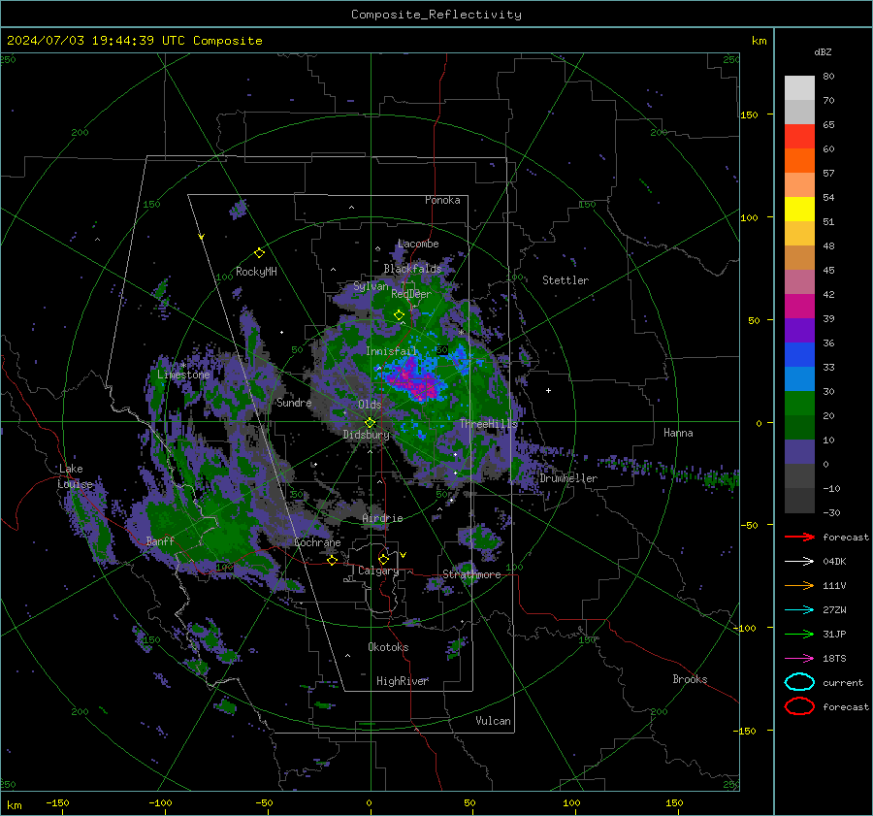Viewport: 873px width, 816px height.
Task: Select the 33 dBZ light blue swatch
Action: tap(799, 378)
